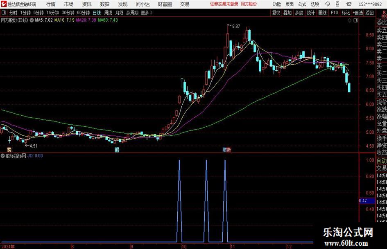Switch to 15分钟 period
The width and height of the screenshot is (387, 249).
[x=53, y=13]
